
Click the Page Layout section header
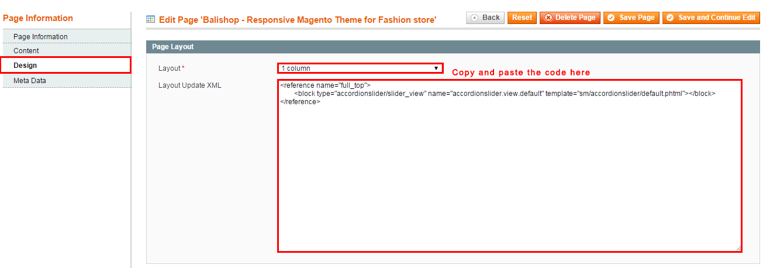453,46
